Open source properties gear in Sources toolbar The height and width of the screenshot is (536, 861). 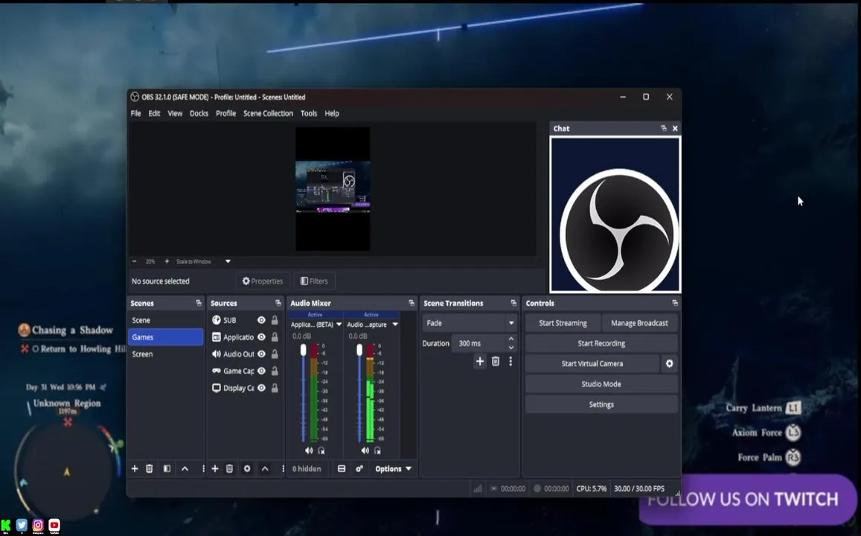point(247,468)
